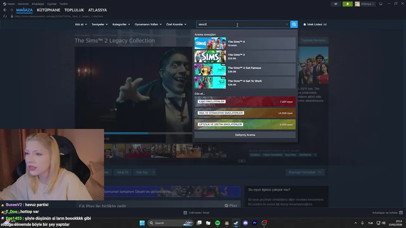Switch to the ATLASSYA profile tab
406x228 pixels.
(x=97, y=10)
